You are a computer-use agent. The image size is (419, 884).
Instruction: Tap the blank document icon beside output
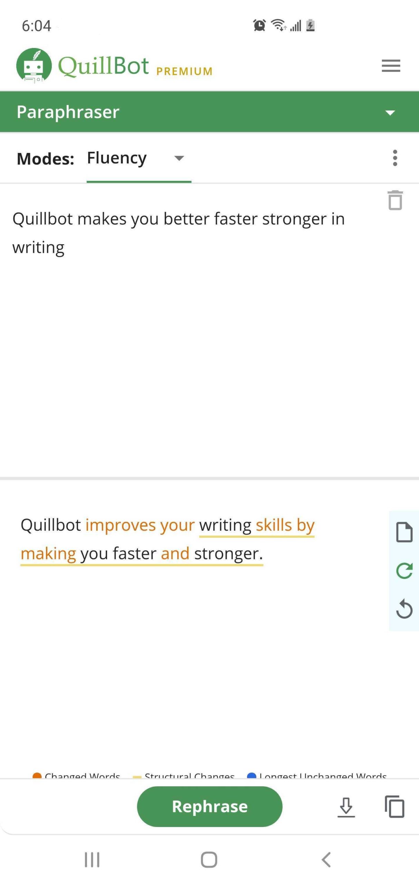coord(404,532)
